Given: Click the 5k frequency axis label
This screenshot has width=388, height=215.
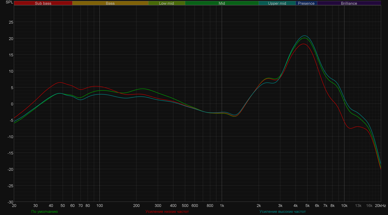Looking at the screenshot, I should point(307,206).
